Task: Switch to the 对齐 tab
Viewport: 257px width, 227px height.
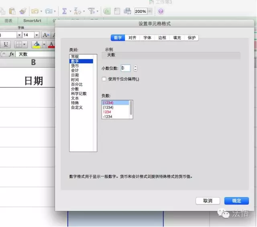Action: pyautogui.click(x=132, y=38)
